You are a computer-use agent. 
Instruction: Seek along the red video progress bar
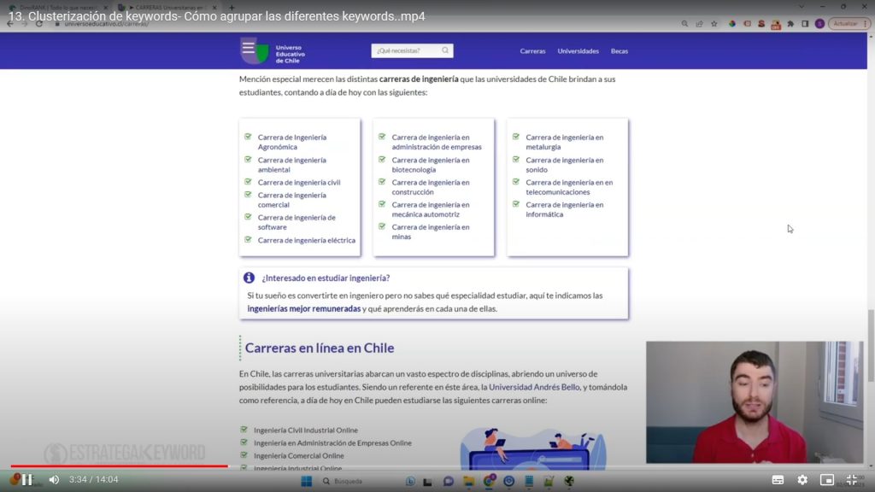coord(120,466)
